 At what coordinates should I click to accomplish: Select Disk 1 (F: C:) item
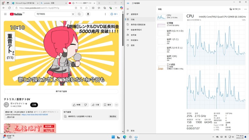tap(170, 41)
